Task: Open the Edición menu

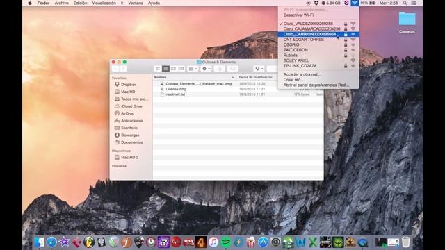Action: [81, 3]
